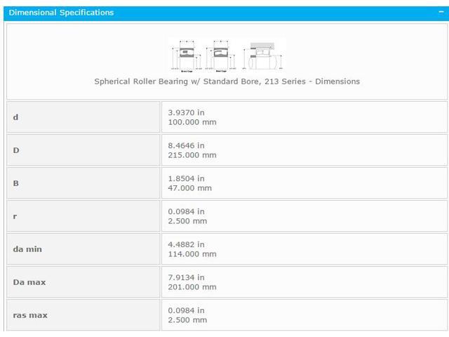The image size is (449, 337).
Task: Open the shaft housing mounting diagram thumbnail
Action: [x=263, y=55]
